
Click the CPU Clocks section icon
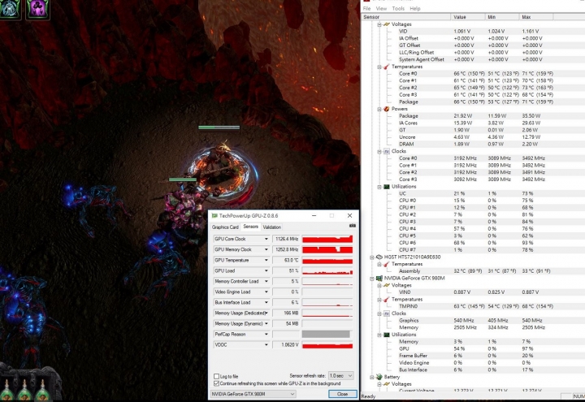click(387, 151)
